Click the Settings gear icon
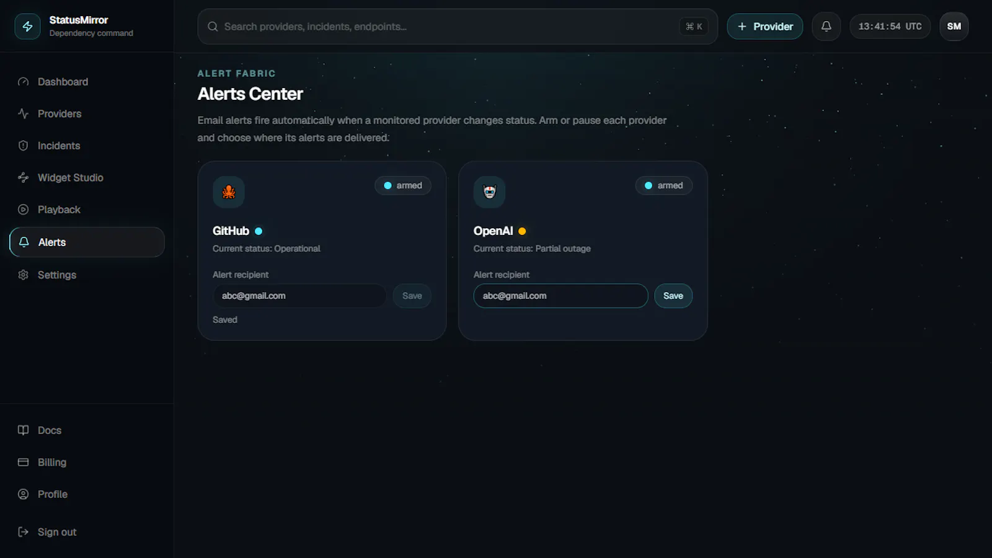 coord(24,275)
